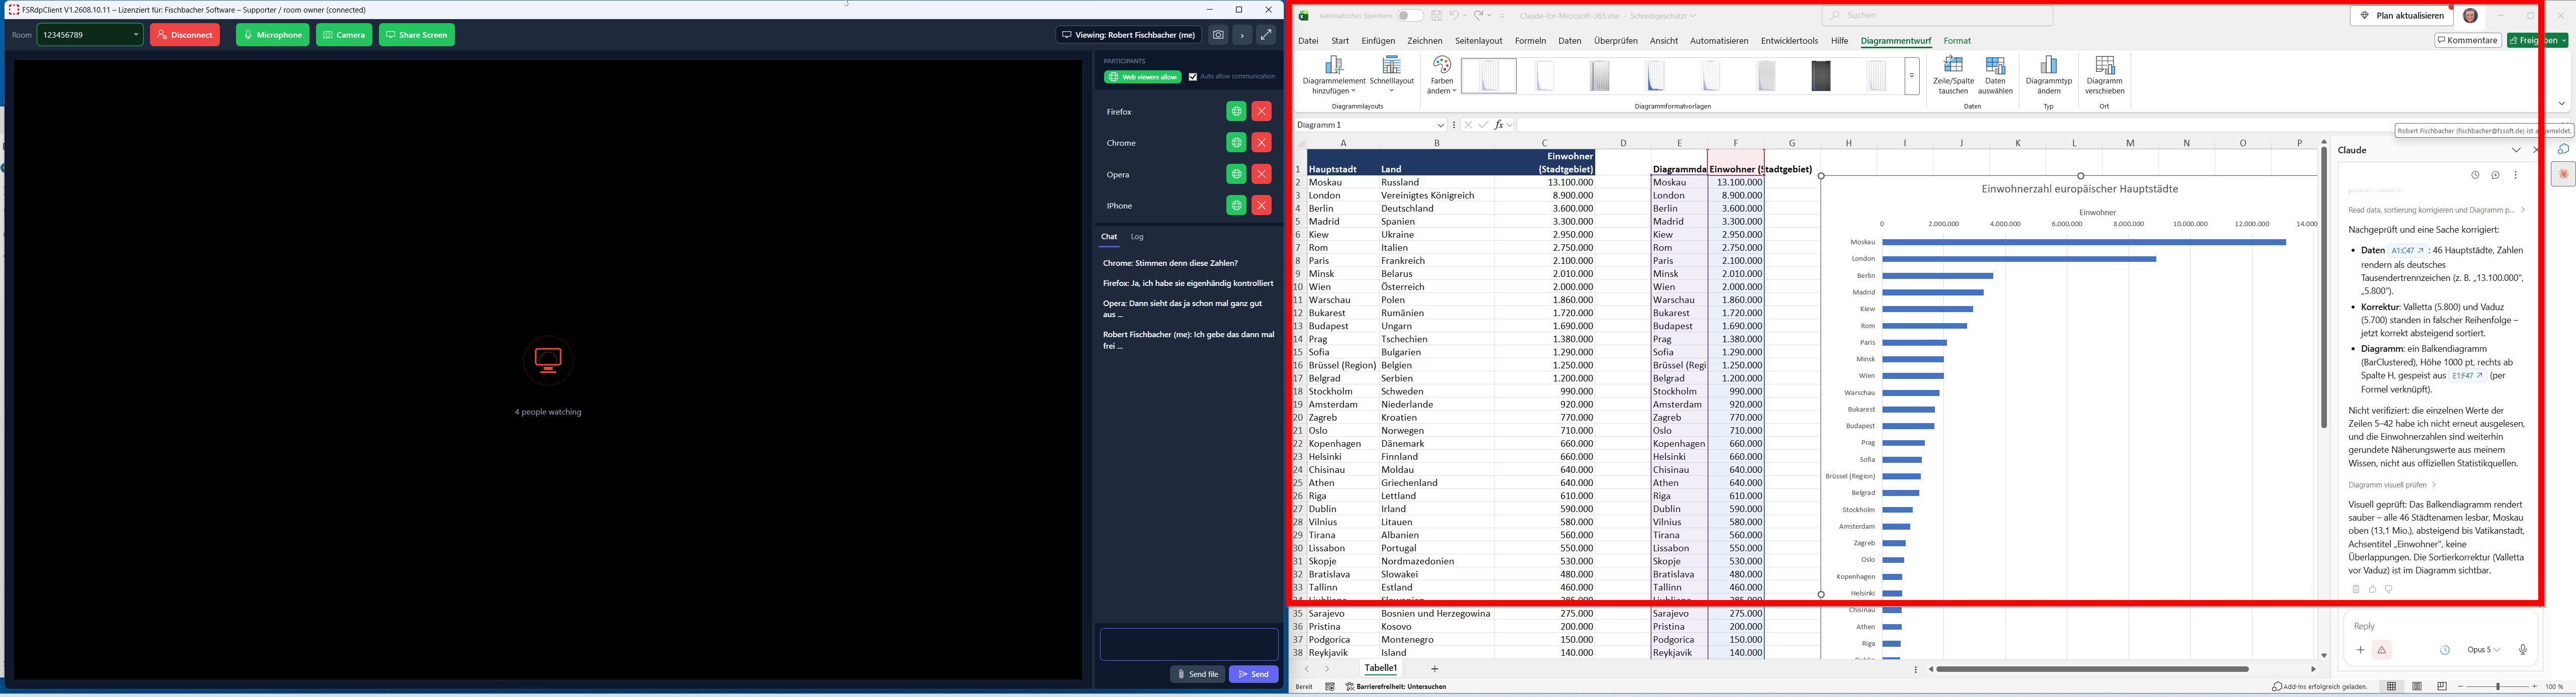Click the red Disconnect button
Viewport: 2576px width, 697px height.
coord(185,35)
